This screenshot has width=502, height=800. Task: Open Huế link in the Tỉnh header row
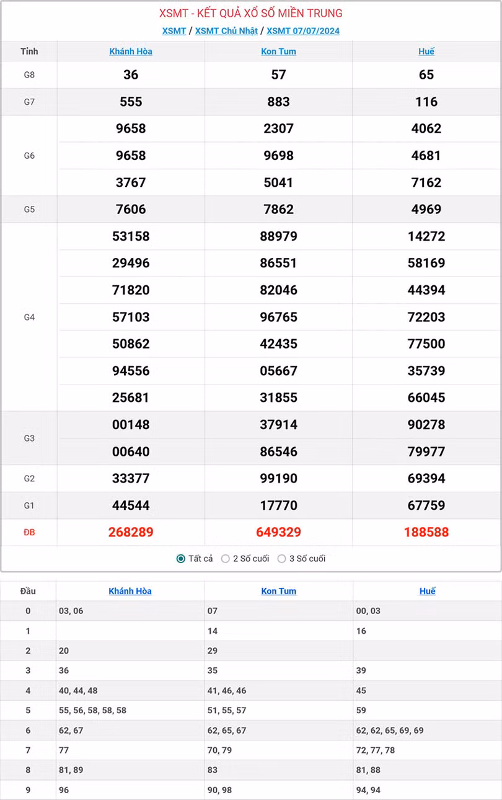click(x=426, y=51)
